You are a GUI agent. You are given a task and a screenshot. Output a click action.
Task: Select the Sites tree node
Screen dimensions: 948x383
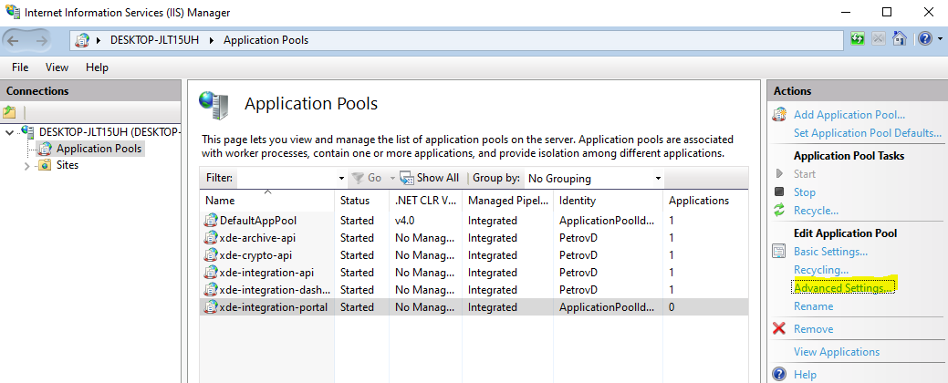[x=68, y=165]
